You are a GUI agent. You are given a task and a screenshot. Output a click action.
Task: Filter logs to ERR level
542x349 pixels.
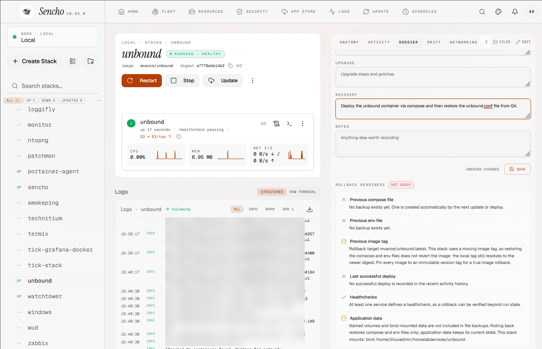[x=288, y=209]
